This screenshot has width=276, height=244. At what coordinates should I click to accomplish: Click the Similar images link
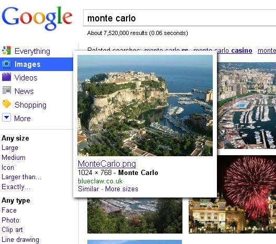[88, 189]
